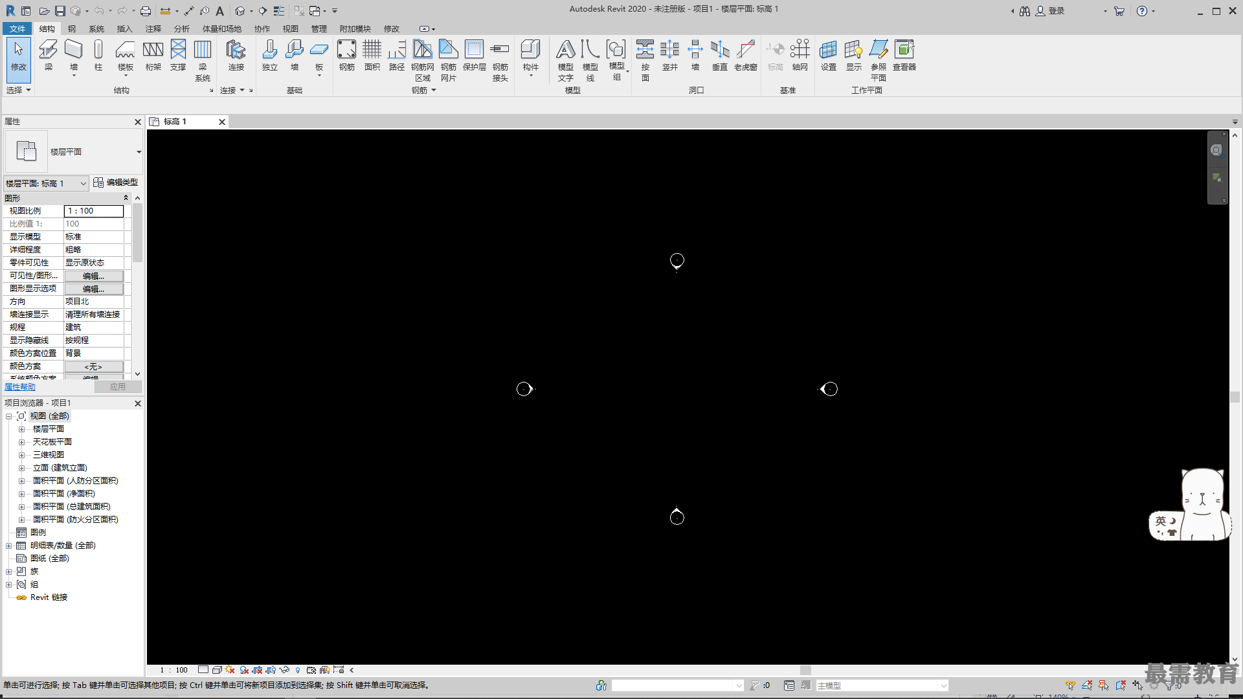Toggle crop view icon in view control bar
Viewport: 1243px width, 699px height.
pos(257,670)
